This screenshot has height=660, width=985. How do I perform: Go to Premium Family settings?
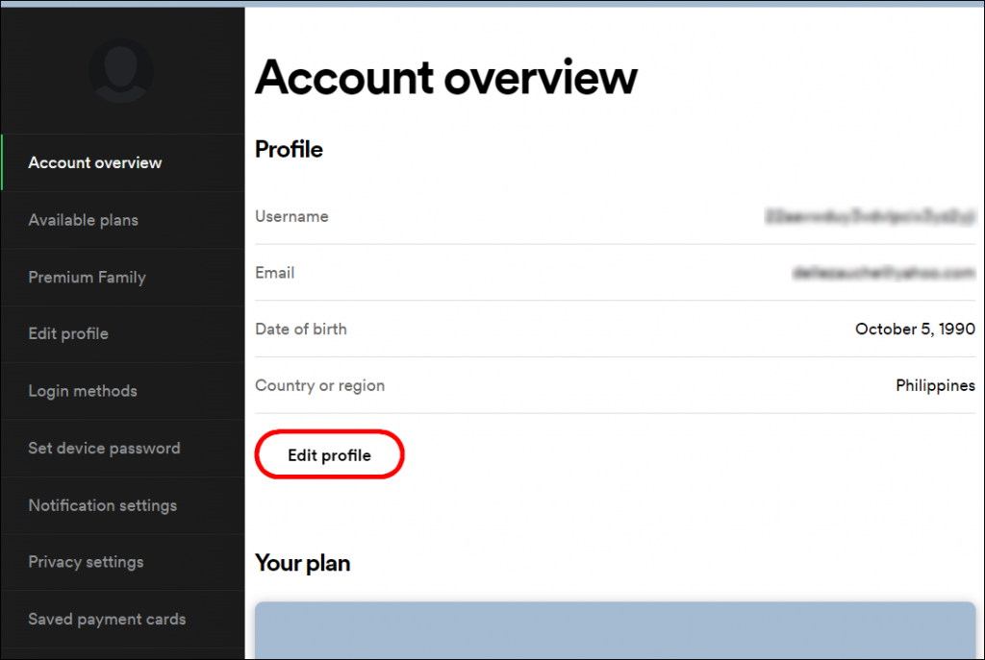[87, 277]
